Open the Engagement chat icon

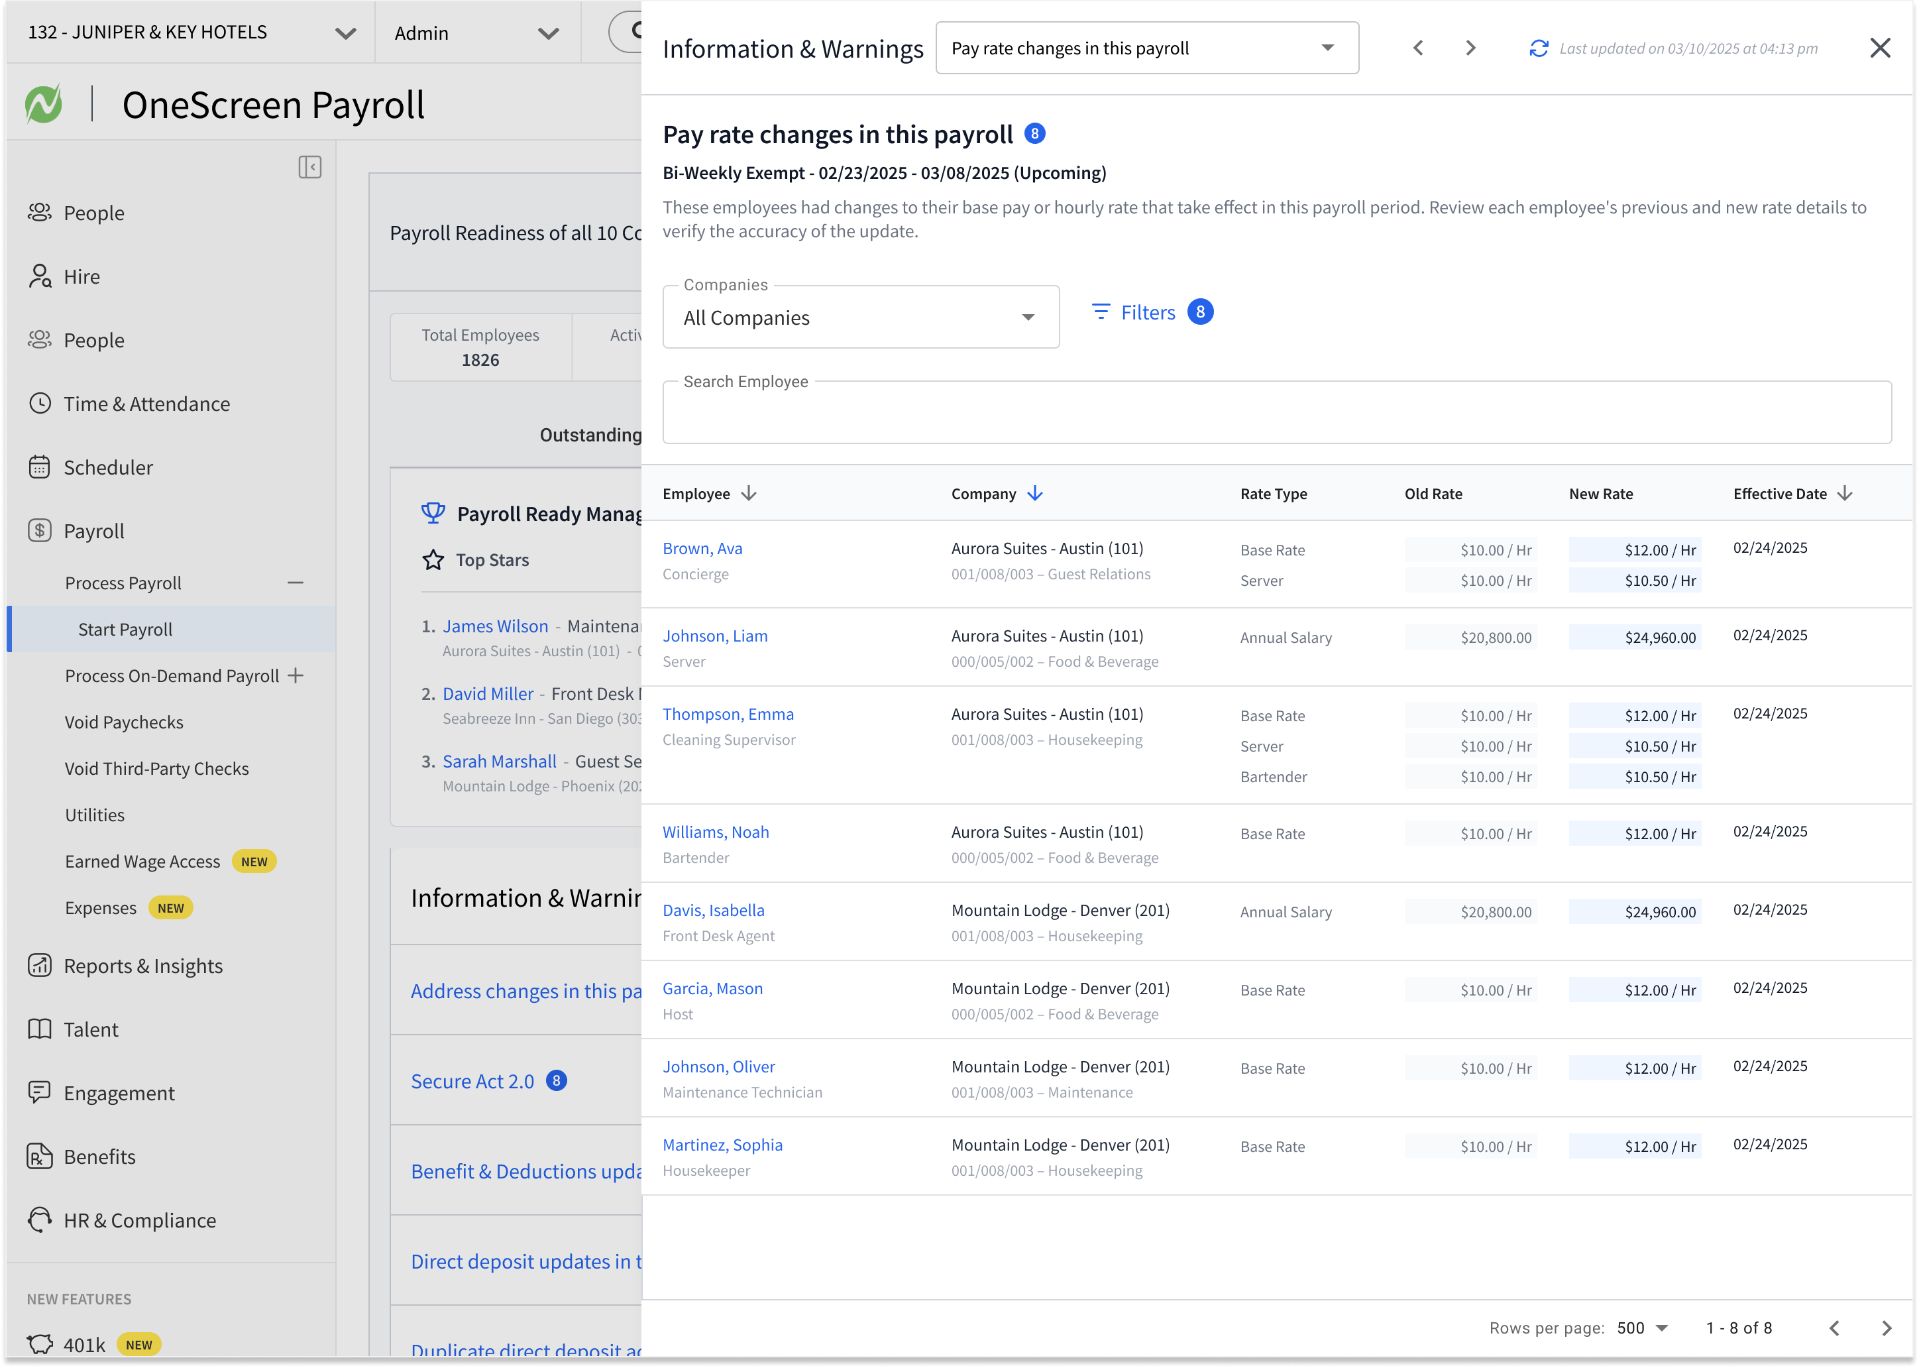(x=40, y=1092)
